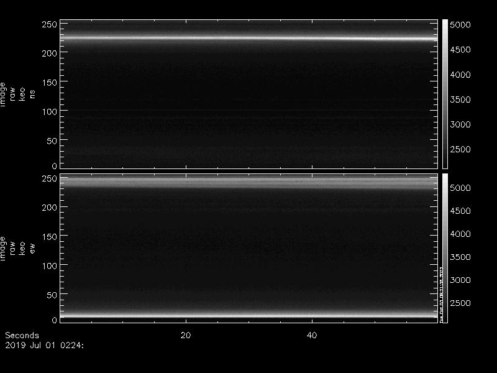Click '4500' on the ns colorbar scale

[x=460, y=50]
